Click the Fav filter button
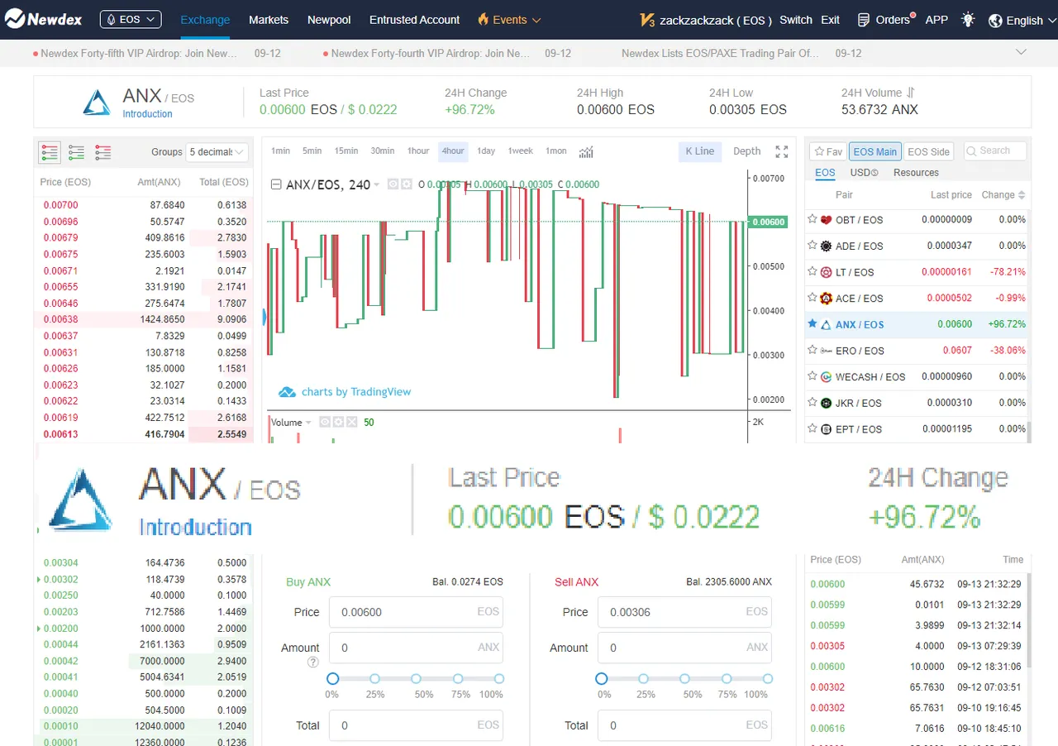This screenshot has height=746, width=1058. pos(827,151)
